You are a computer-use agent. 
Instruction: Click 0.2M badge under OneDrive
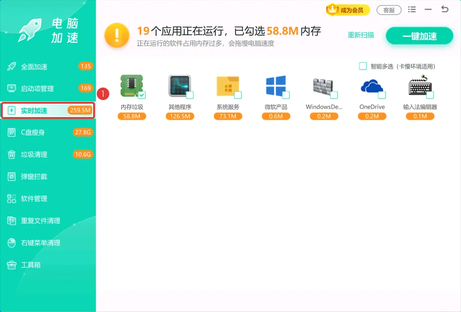click(x=372, y=116)
